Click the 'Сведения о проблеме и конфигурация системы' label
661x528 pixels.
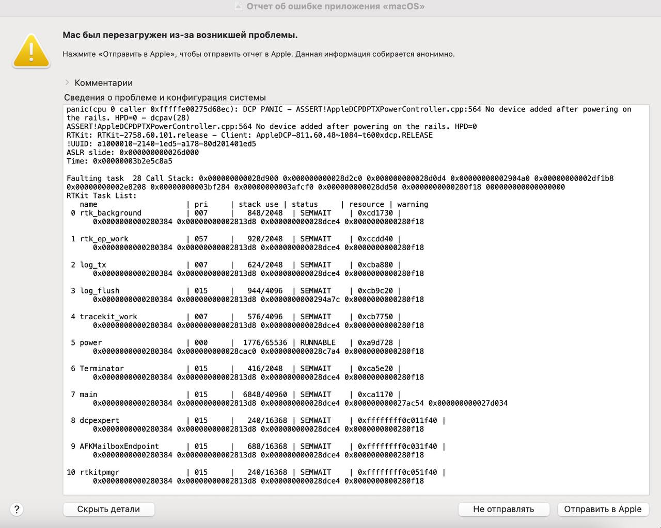click(165, 97)
